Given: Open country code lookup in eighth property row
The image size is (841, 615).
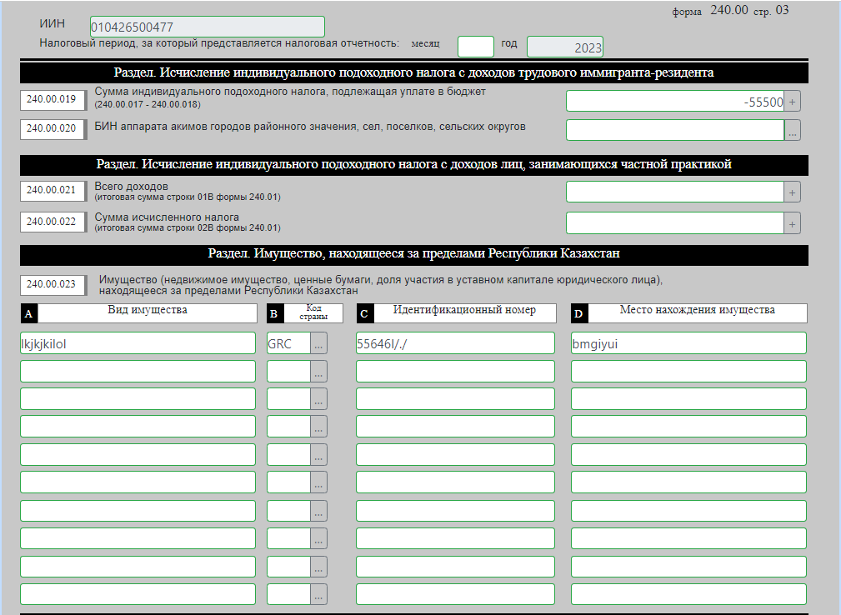Looking at the screenshot, I should click(x=318, y=539).
